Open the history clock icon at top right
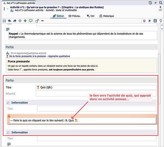Image resolution: width=164 pixels, height=147 pixels. pos(150,3)
